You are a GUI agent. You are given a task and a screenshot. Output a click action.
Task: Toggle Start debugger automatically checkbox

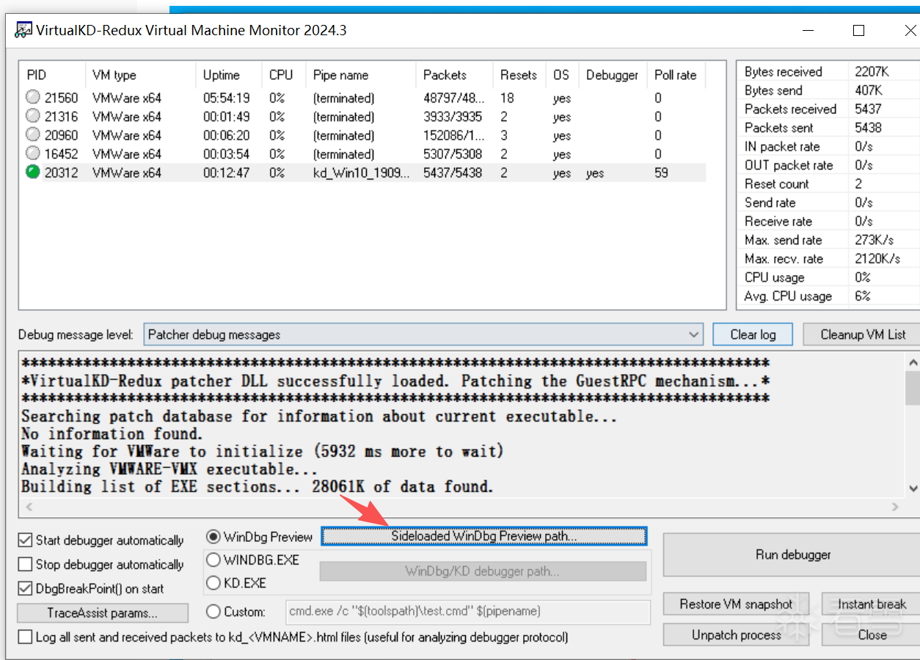tap(25, 540)
